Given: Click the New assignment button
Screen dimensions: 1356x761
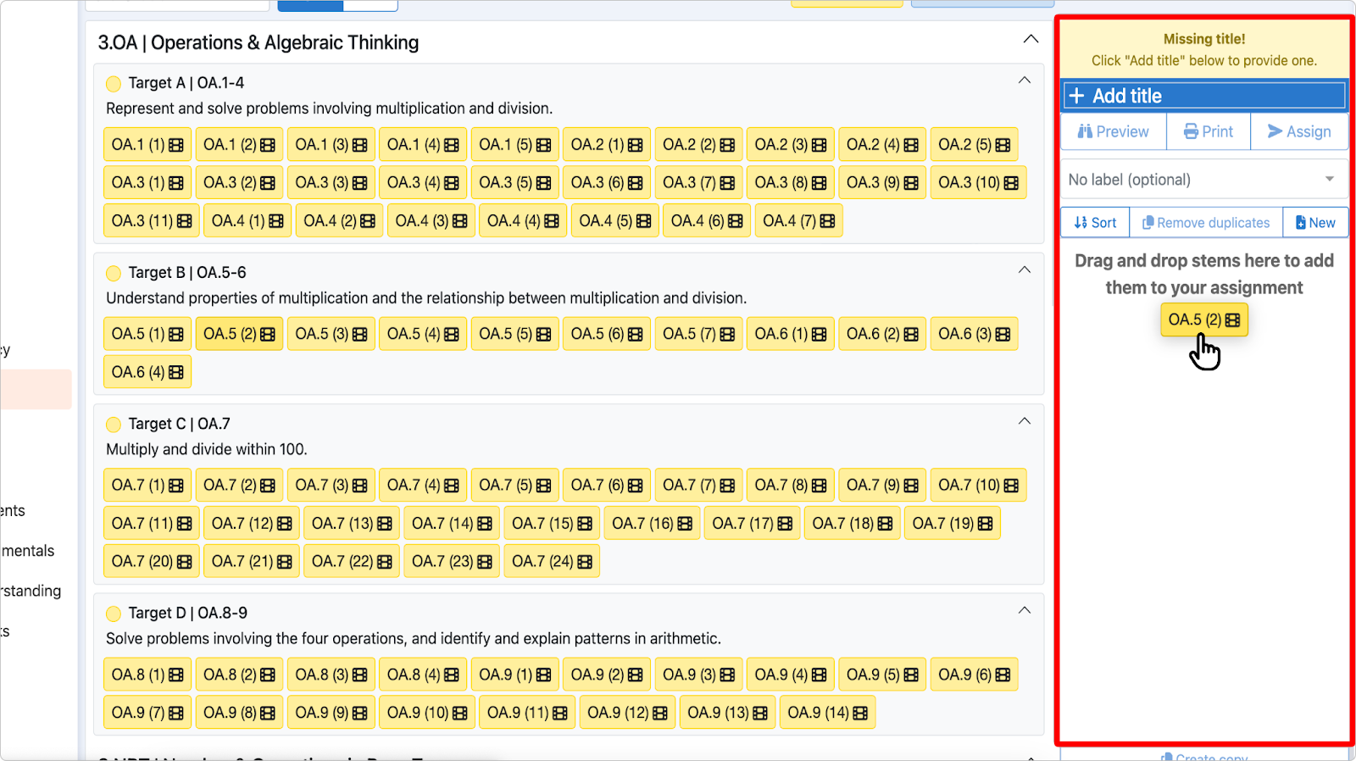Looking at the screenshot, I should [x=1315, y=223].
